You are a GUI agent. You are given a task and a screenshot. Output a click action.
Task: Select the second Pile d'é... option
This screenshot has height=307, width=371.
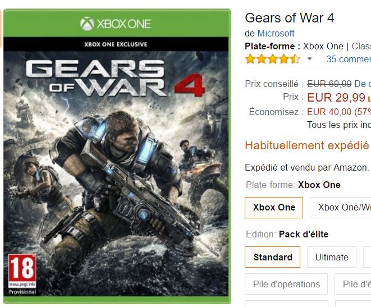(353, 284)
